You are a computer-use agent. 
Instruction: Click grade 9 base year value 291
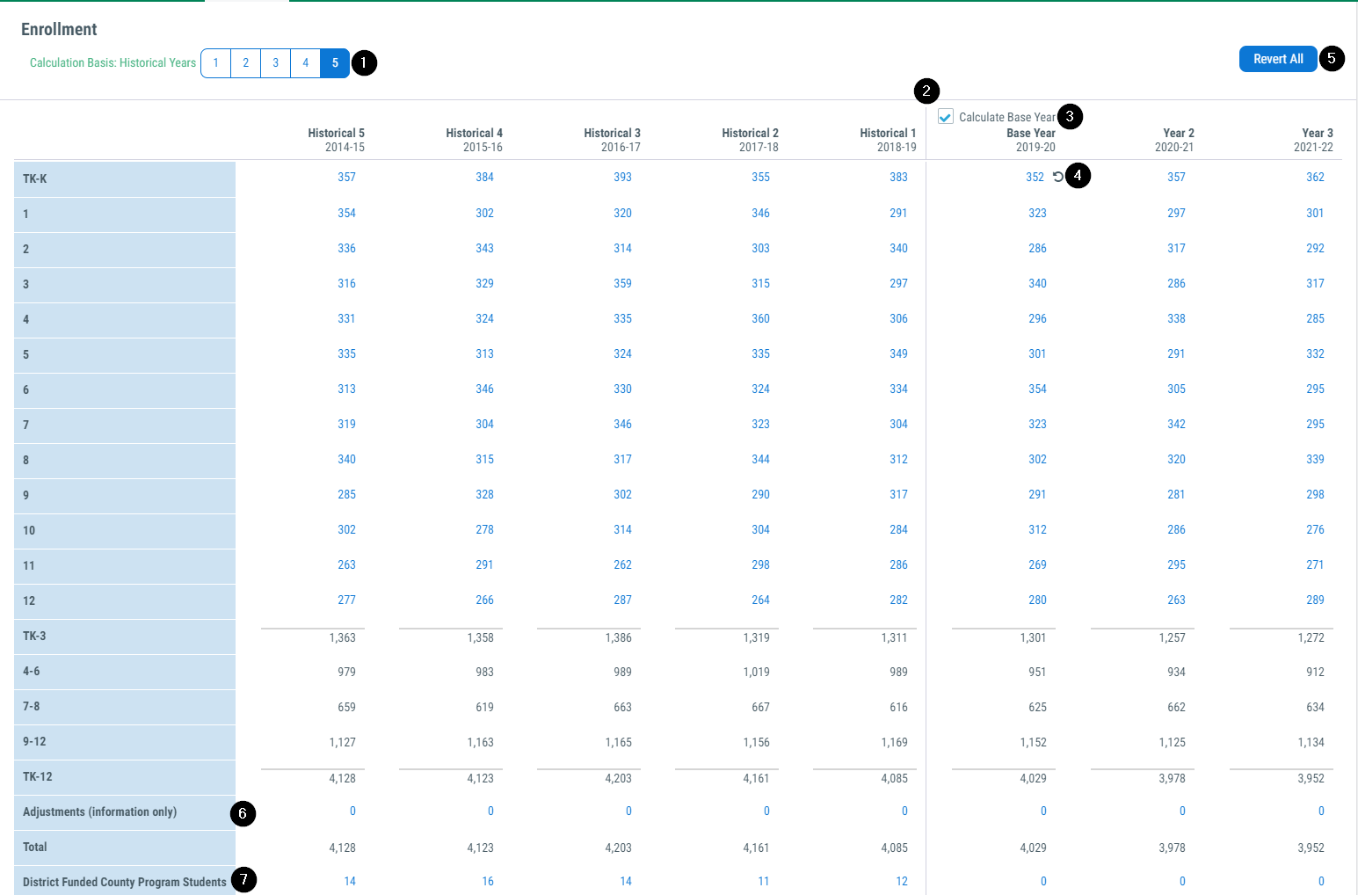pos(1038,495)
